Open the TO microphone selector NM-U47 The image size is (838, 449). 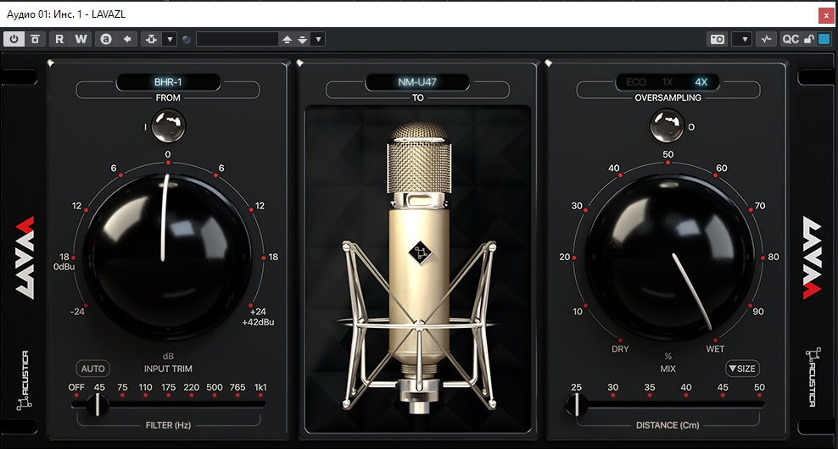click(x=417, y=82)
